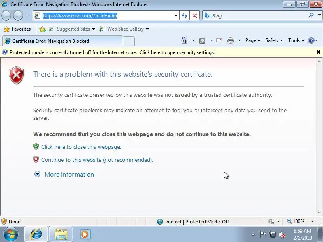
Task: Open the Page menu
Action: [x=253, y=40]
